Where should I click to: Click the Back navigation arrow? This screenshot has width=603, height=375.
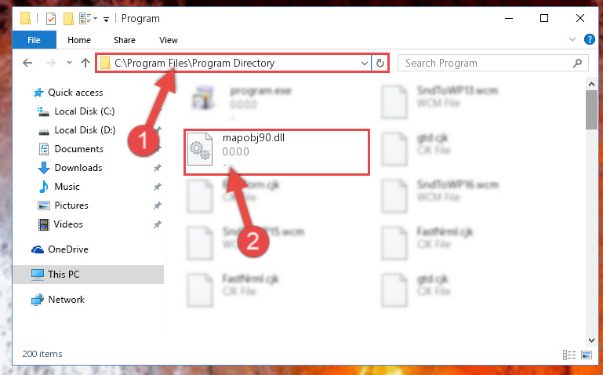click(x=27, y=63)
